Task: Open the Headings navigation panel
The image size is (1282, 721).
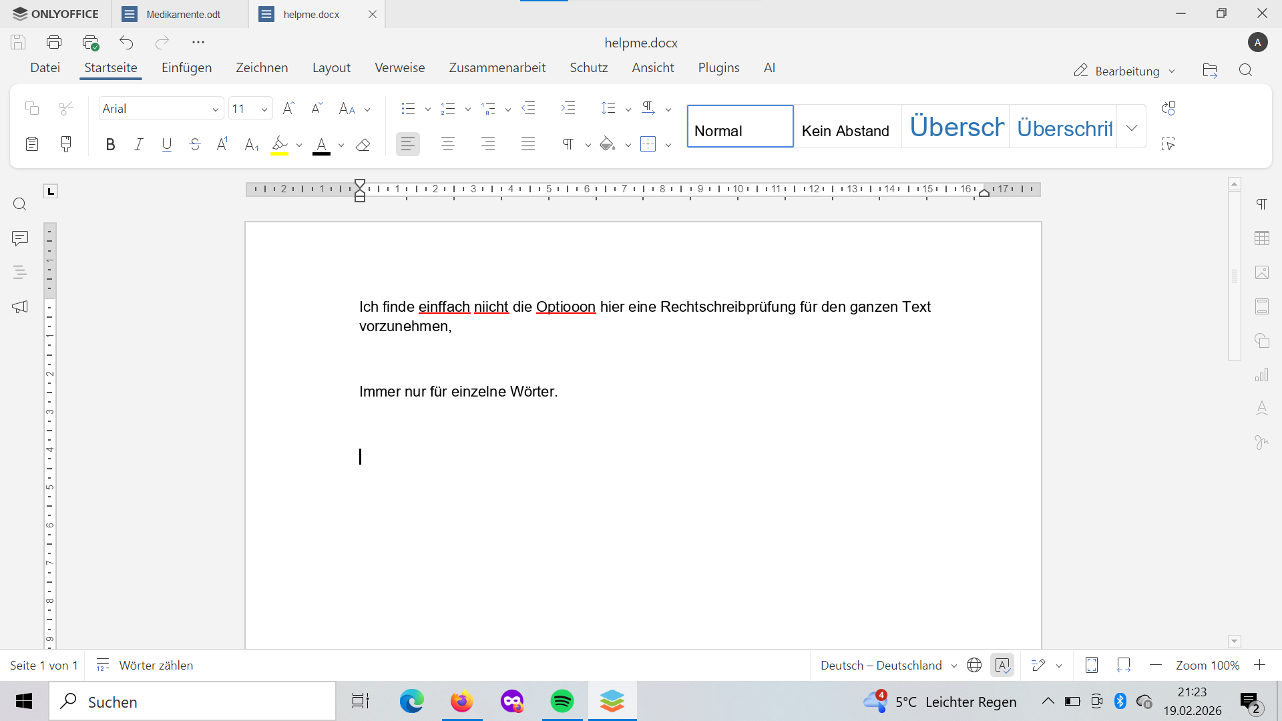Action: click(19, 272)
